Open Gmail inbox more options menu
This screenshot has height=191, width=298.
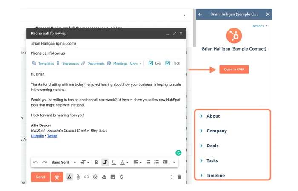click(x=185, y=15)
